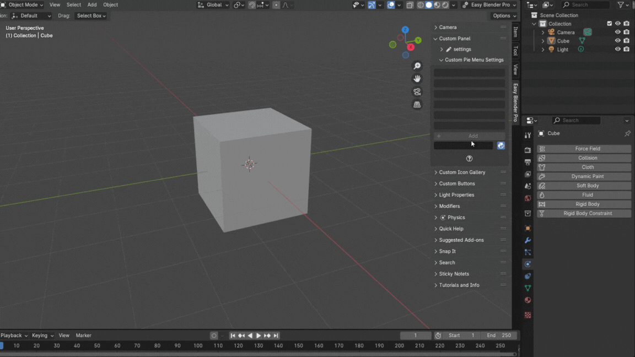Click the question mark help icon

[x=469, y=159]
